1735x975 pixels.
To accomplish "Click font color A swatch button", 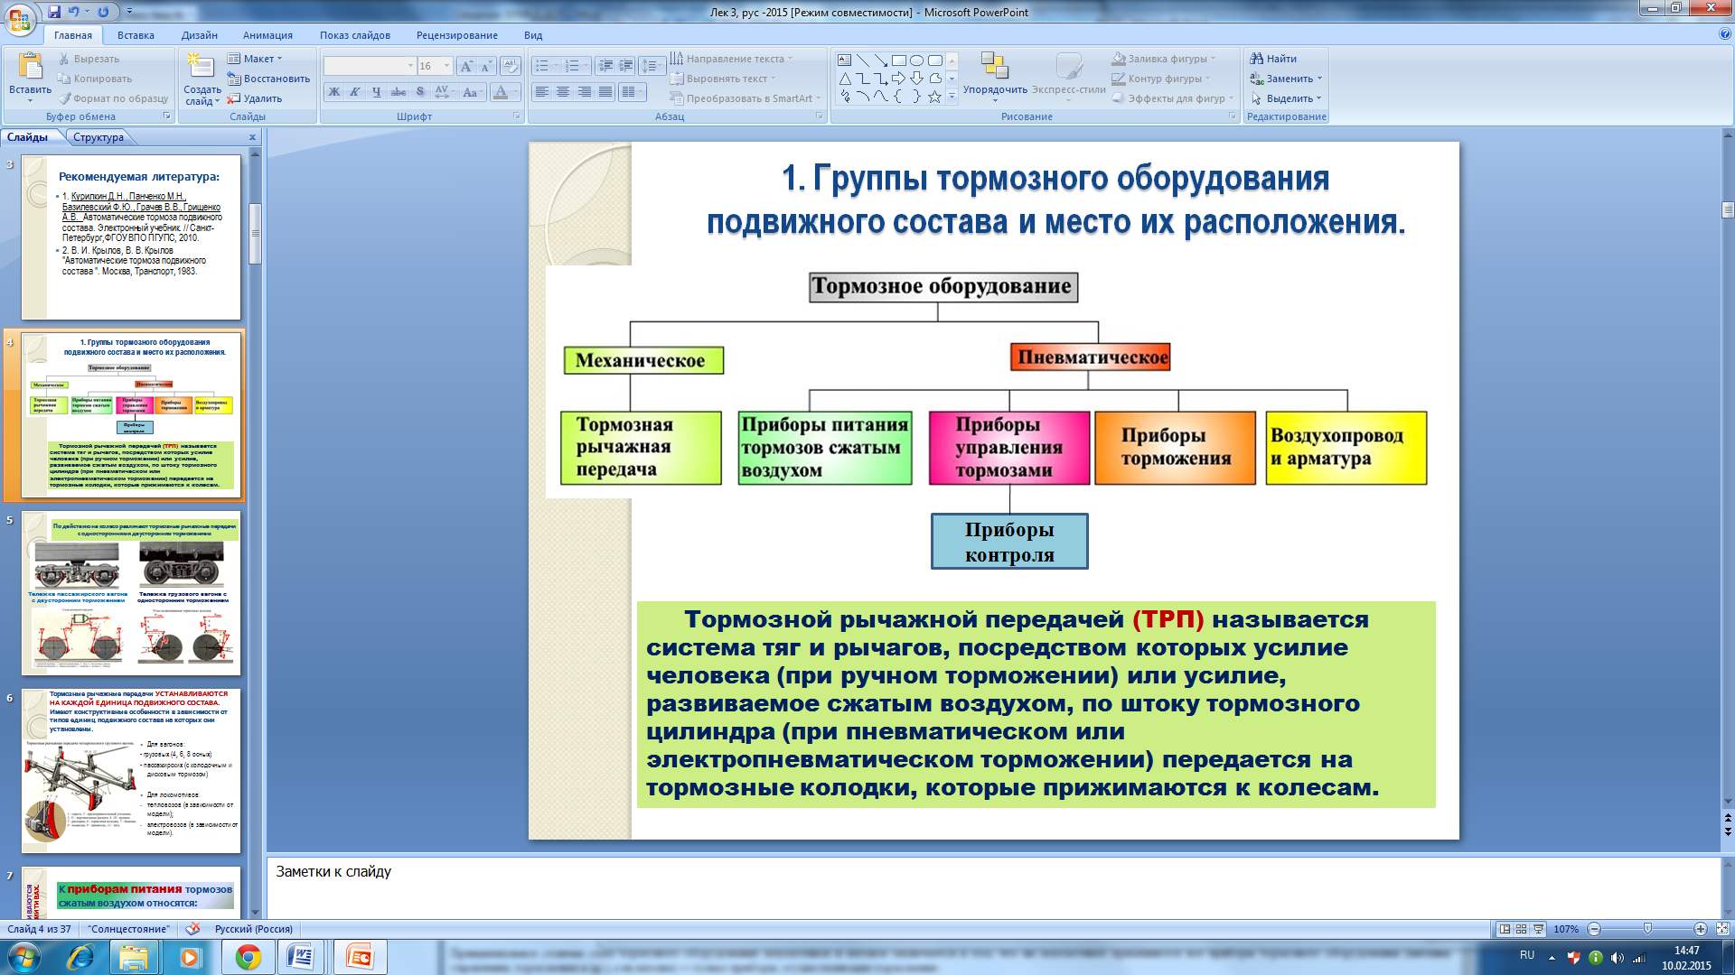I will [x=501, y=92].
